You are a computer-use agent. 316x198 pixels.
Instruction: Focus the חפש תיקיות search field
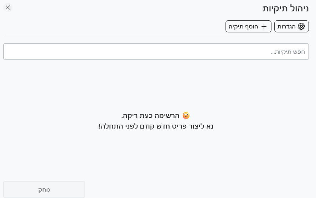click(x=156, y=52)
